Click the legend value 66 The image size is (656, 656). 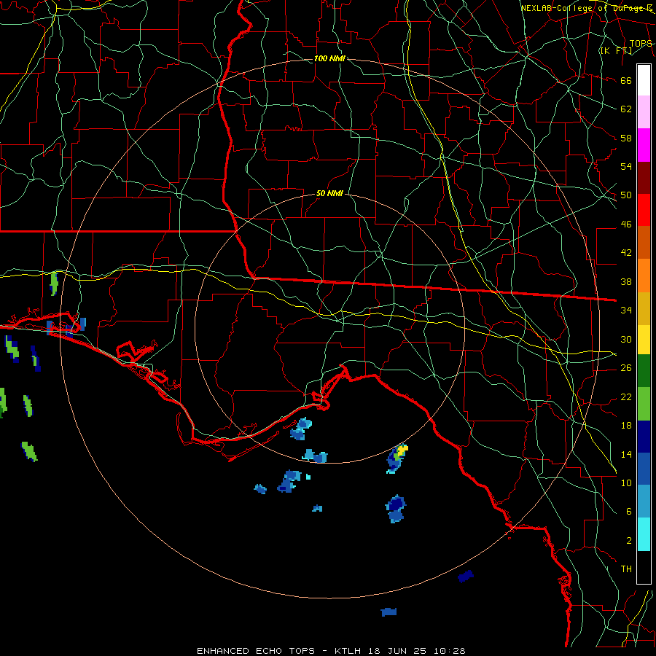(x=626, y=81)
